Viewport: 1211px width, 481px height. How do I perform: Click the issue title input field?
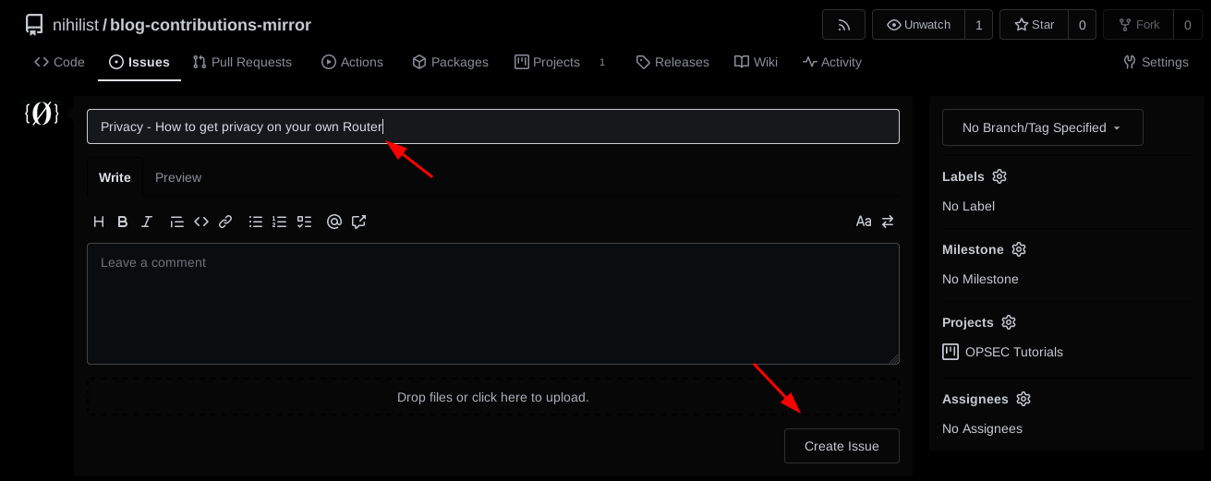(492, 126)
